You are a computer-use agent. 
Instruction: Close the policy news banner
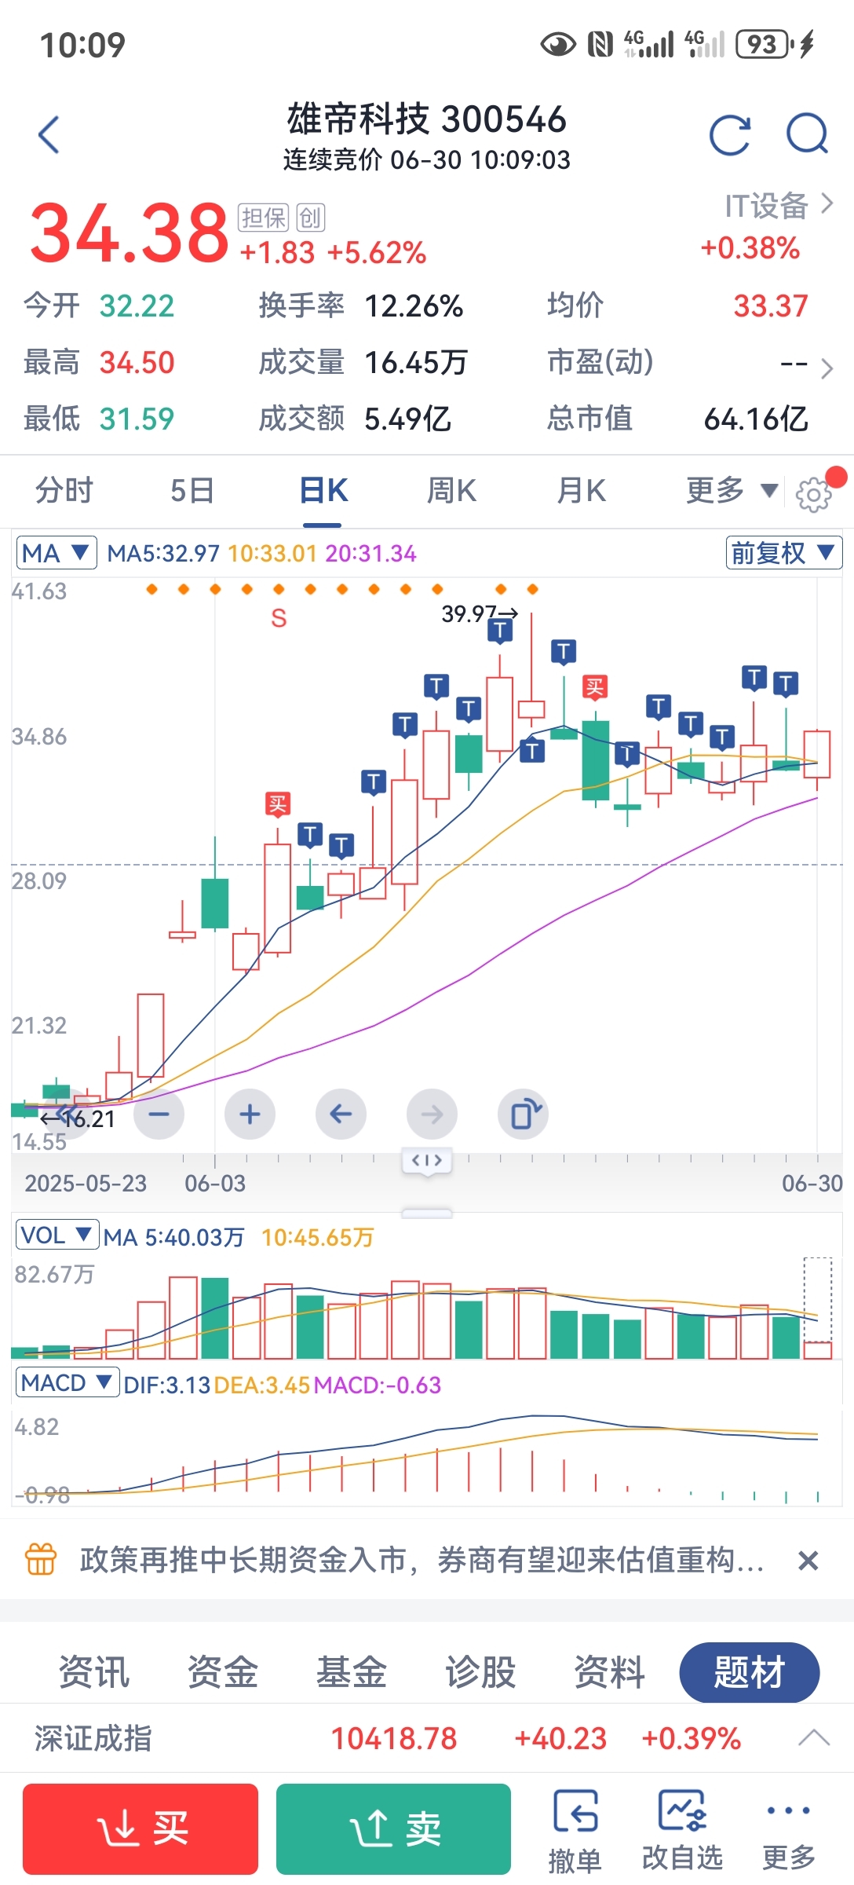[808, 1561]
